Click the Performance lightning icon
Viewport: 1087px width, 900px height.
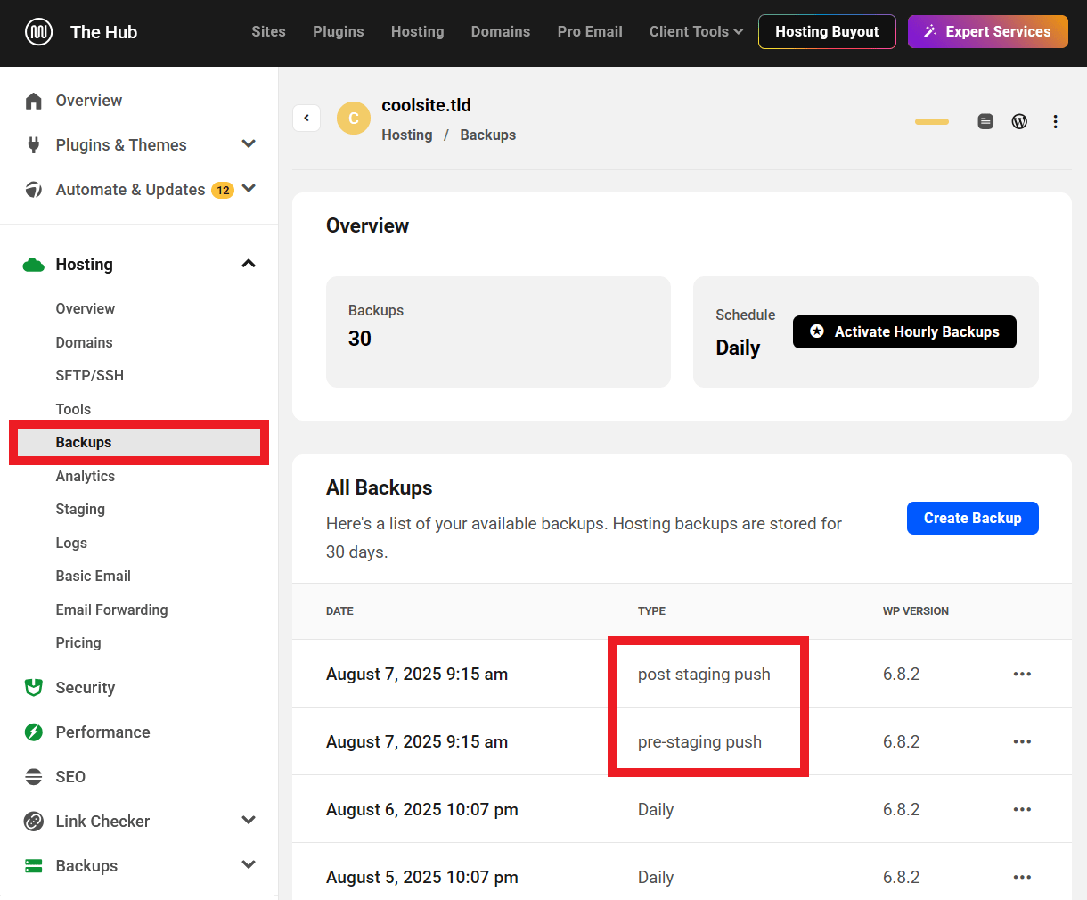[x=34, y=732]
